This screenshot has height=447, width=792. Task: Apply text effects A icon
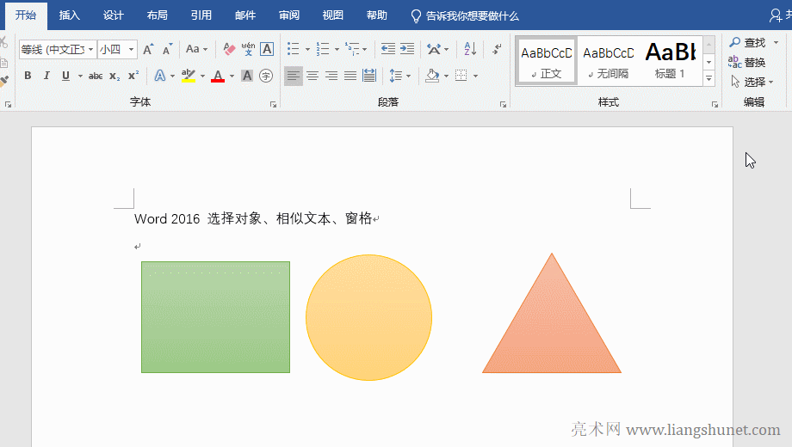tap(160, 76)
